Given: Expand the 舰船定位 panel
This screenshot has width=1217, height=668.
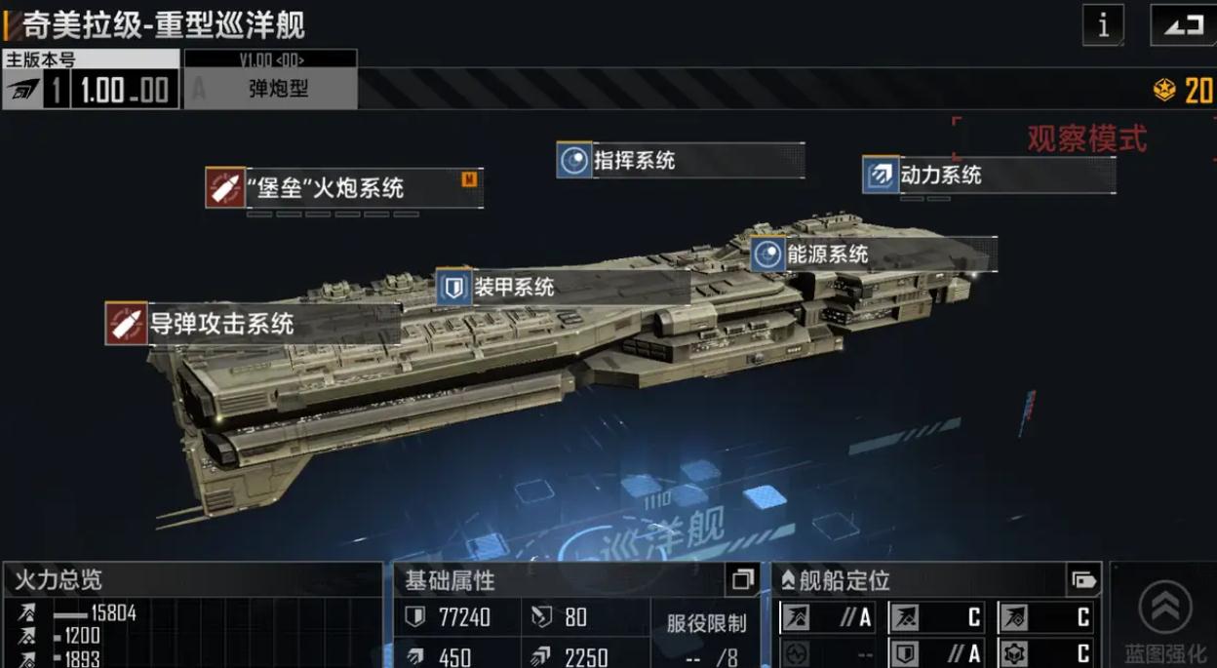Looking at the screenshot, I should [x=1084, y=580].
